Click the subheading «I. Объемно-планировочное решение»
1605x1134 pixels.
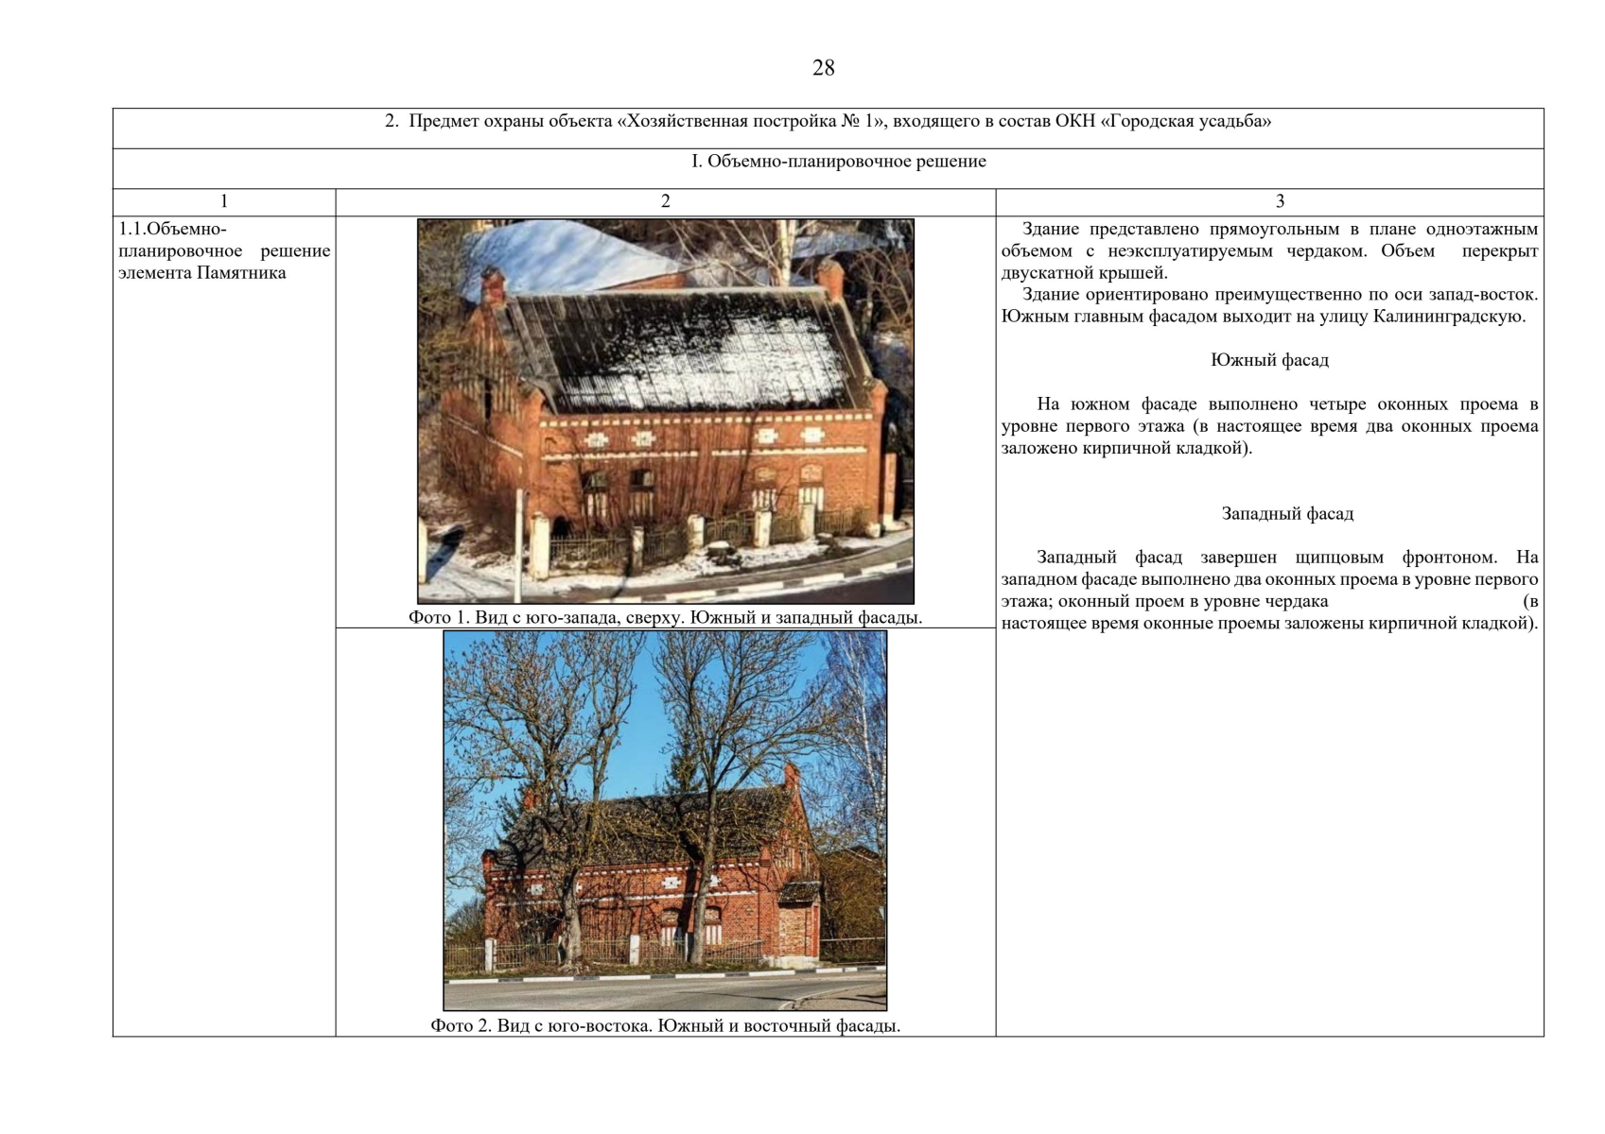(838, 162)
